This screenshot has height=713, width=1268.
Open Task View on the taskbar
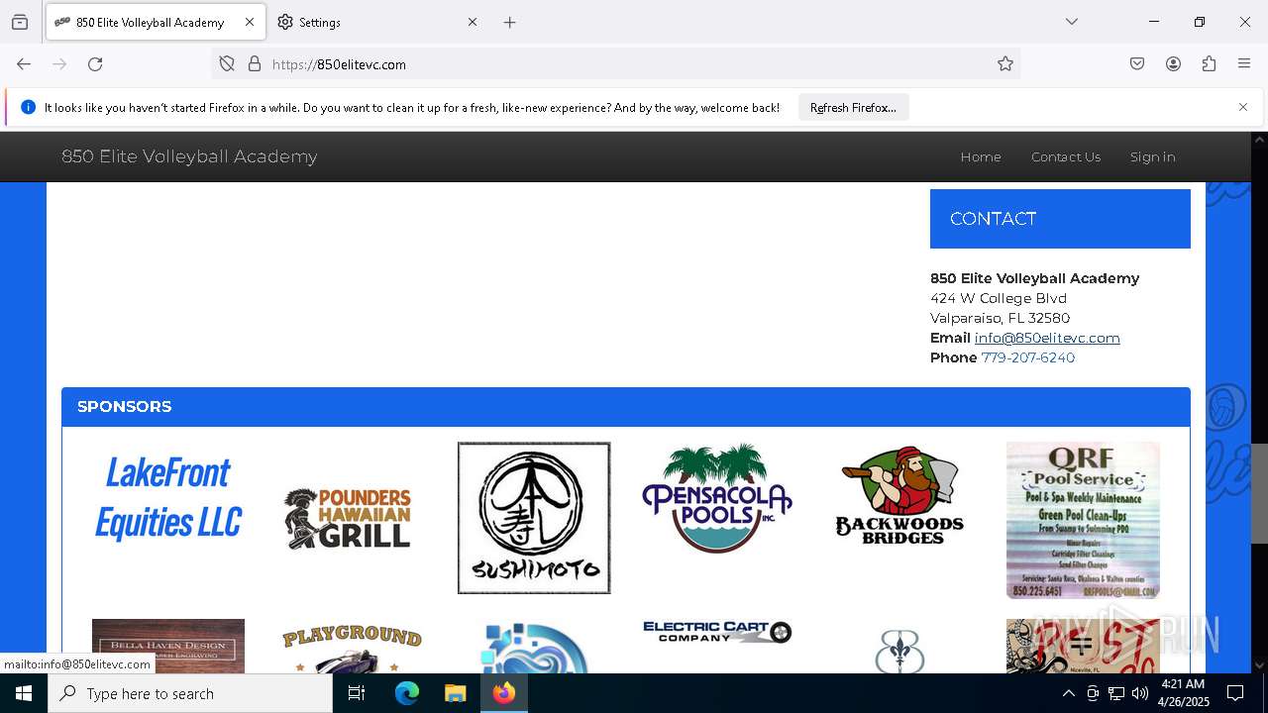pos(357,693)
